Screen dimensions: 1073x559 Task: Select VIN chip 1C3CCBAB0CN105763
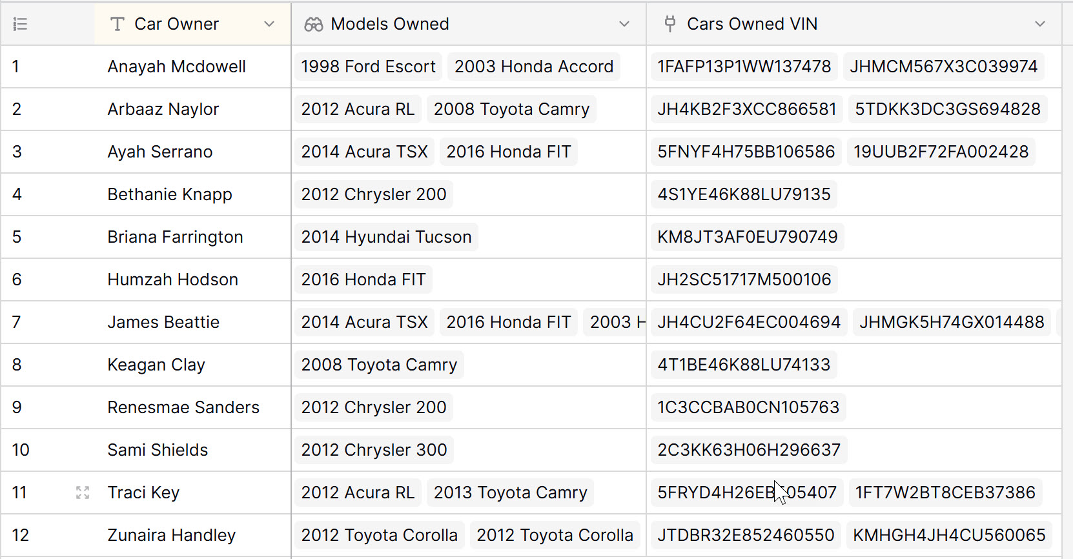748,407
